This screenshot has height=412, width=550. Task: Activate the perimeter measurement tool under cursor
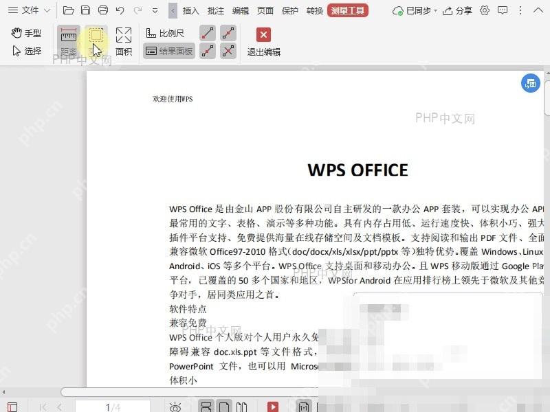(x=96, y=42)
